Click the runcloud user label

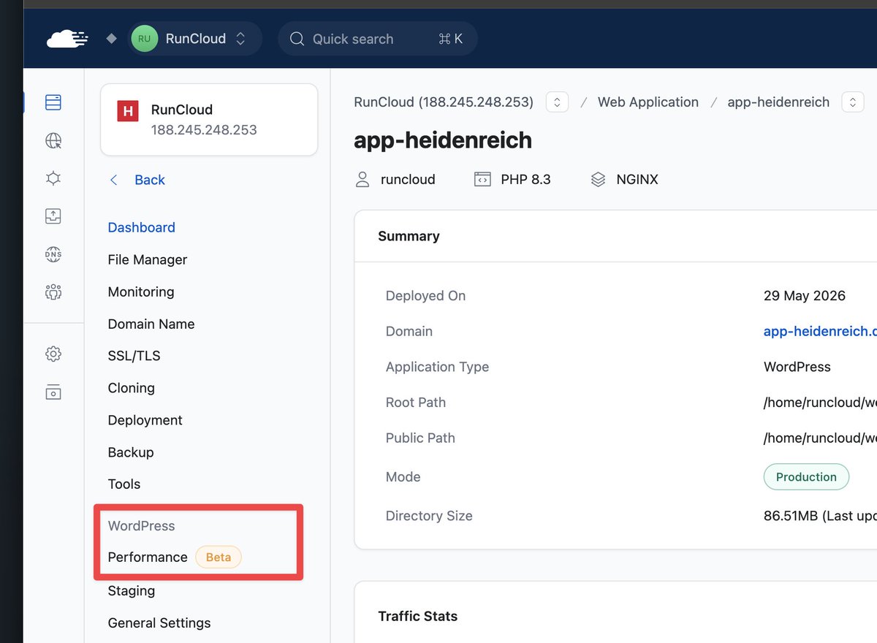click(x=408, y=179)
